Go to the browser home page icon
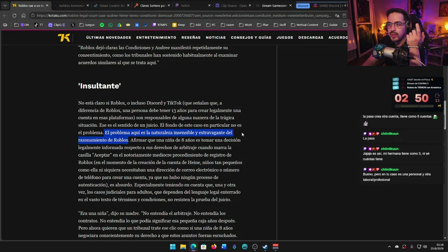The image size is (448, 252). coord(23,15)
